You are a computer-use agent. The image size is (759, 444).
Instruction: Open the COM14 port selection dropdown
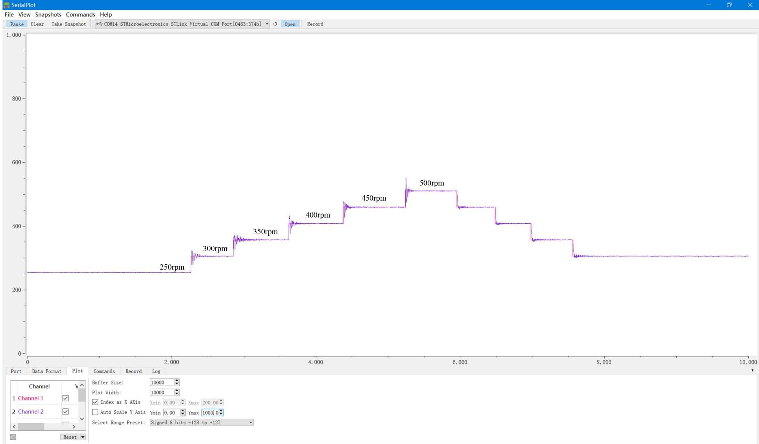pyautogui.click(x=267, y=24)
